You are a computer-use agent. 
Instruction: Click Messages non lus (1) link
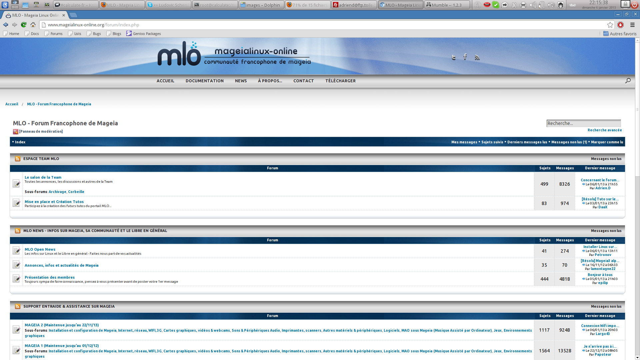[569, 142]
